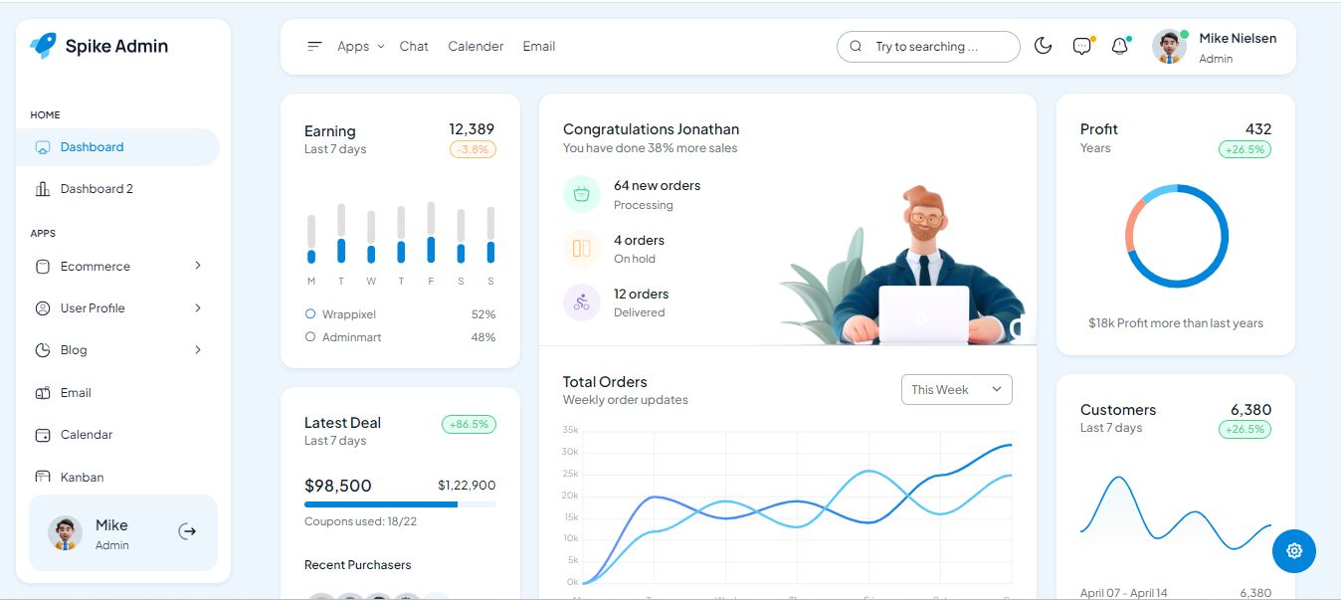The image size is (1341, 600).
Task: Toggle the Adminmart legend marker
Action: pyautogui.click(x=310, y=337)
